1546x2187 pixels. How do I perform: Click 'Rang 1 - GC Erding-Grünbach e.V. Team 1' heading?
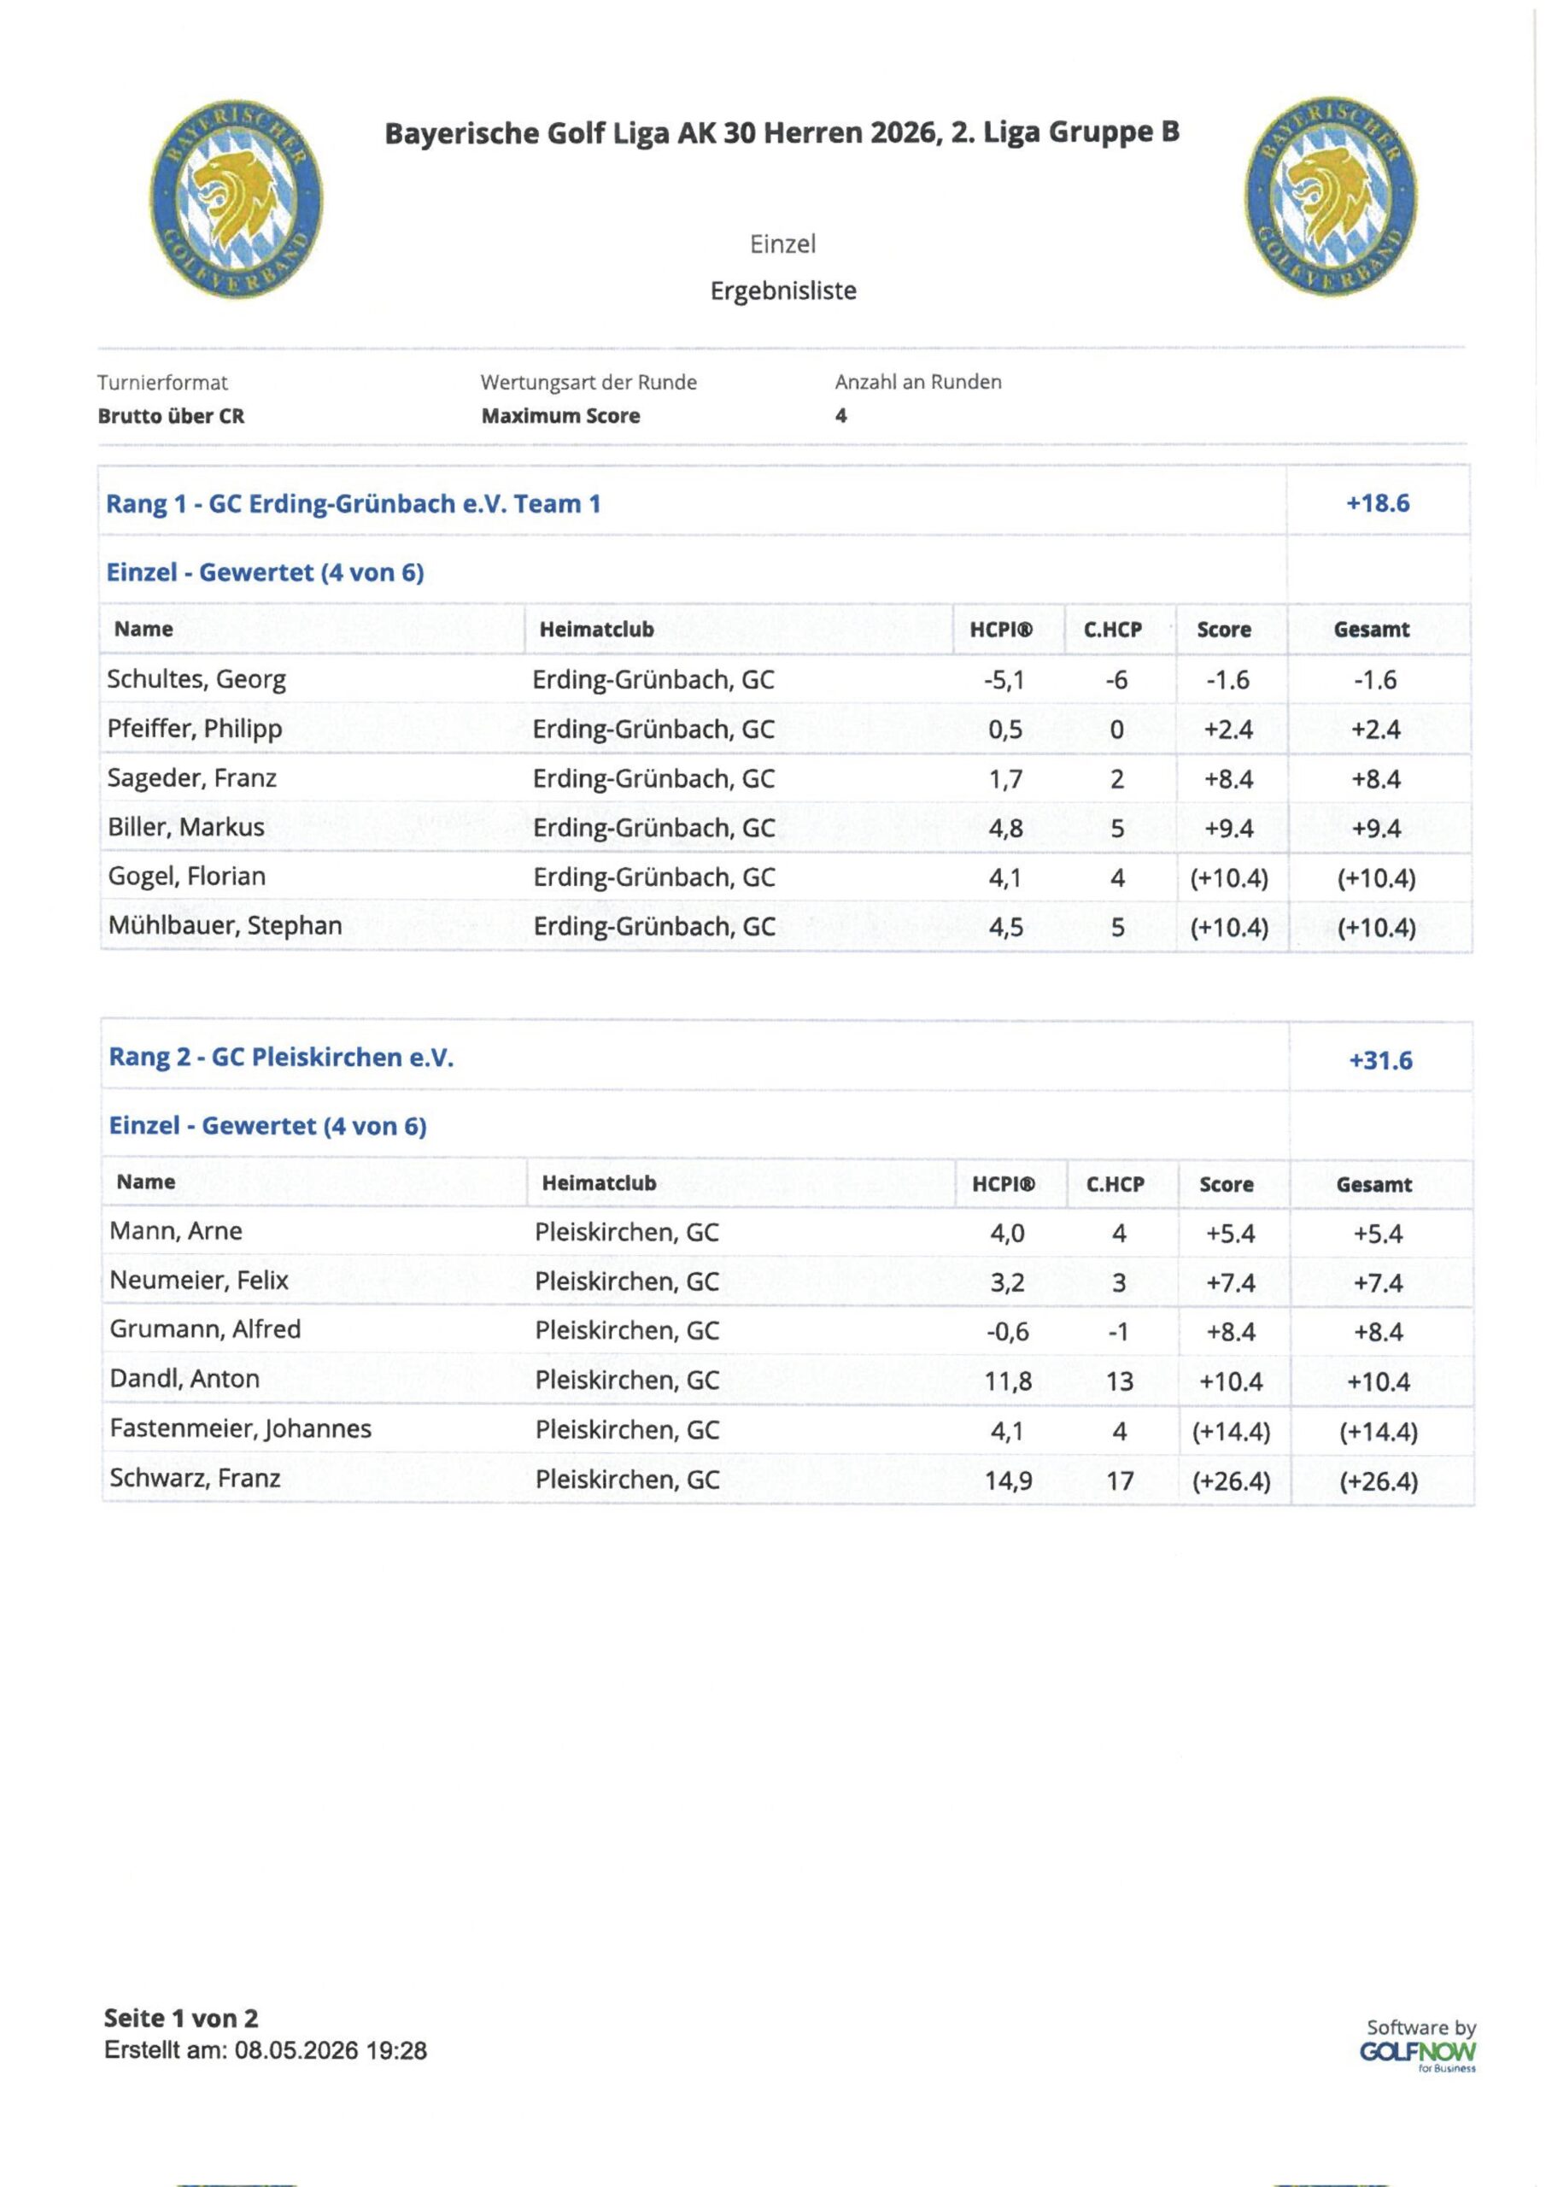coord(354,504)
